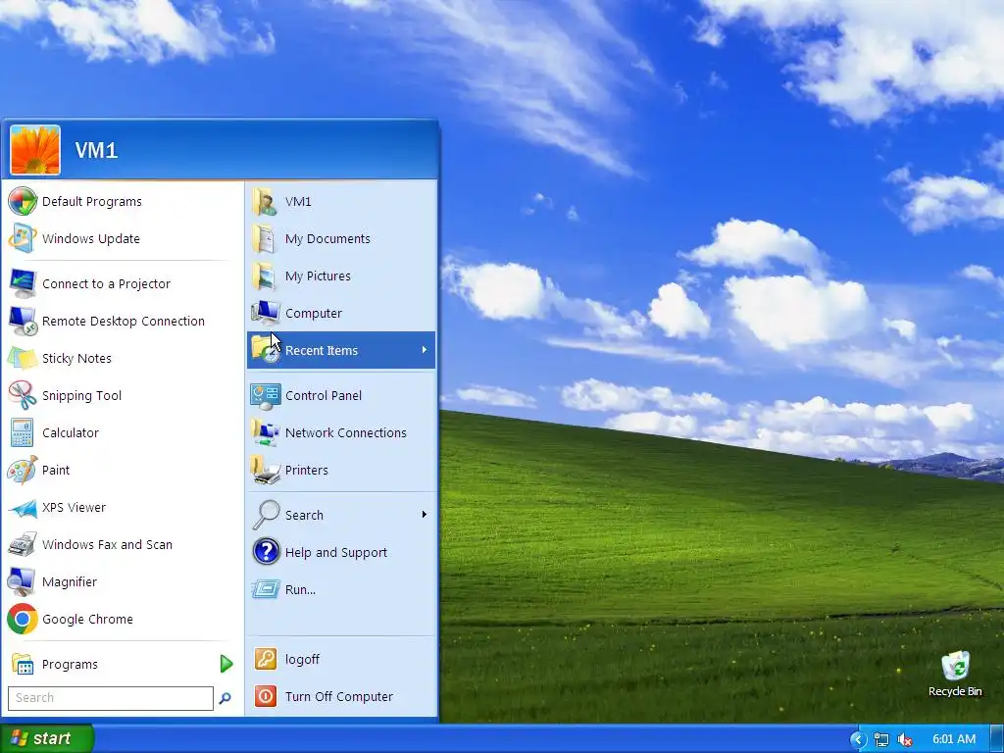Open VM1 user folder icon
1004x753 pixels.
coord(265,201)
